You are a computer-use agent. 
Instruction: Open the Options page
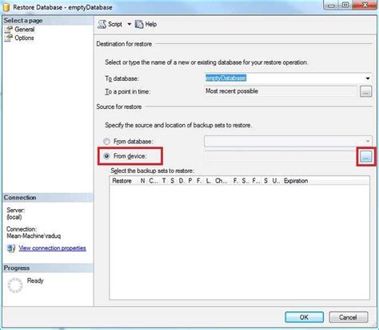coord(24,38)
